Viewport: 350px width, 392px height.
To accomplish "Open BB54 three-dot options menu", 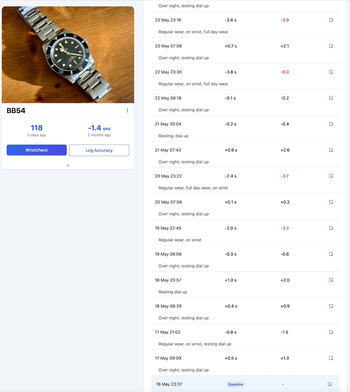I will pos(127,110).
